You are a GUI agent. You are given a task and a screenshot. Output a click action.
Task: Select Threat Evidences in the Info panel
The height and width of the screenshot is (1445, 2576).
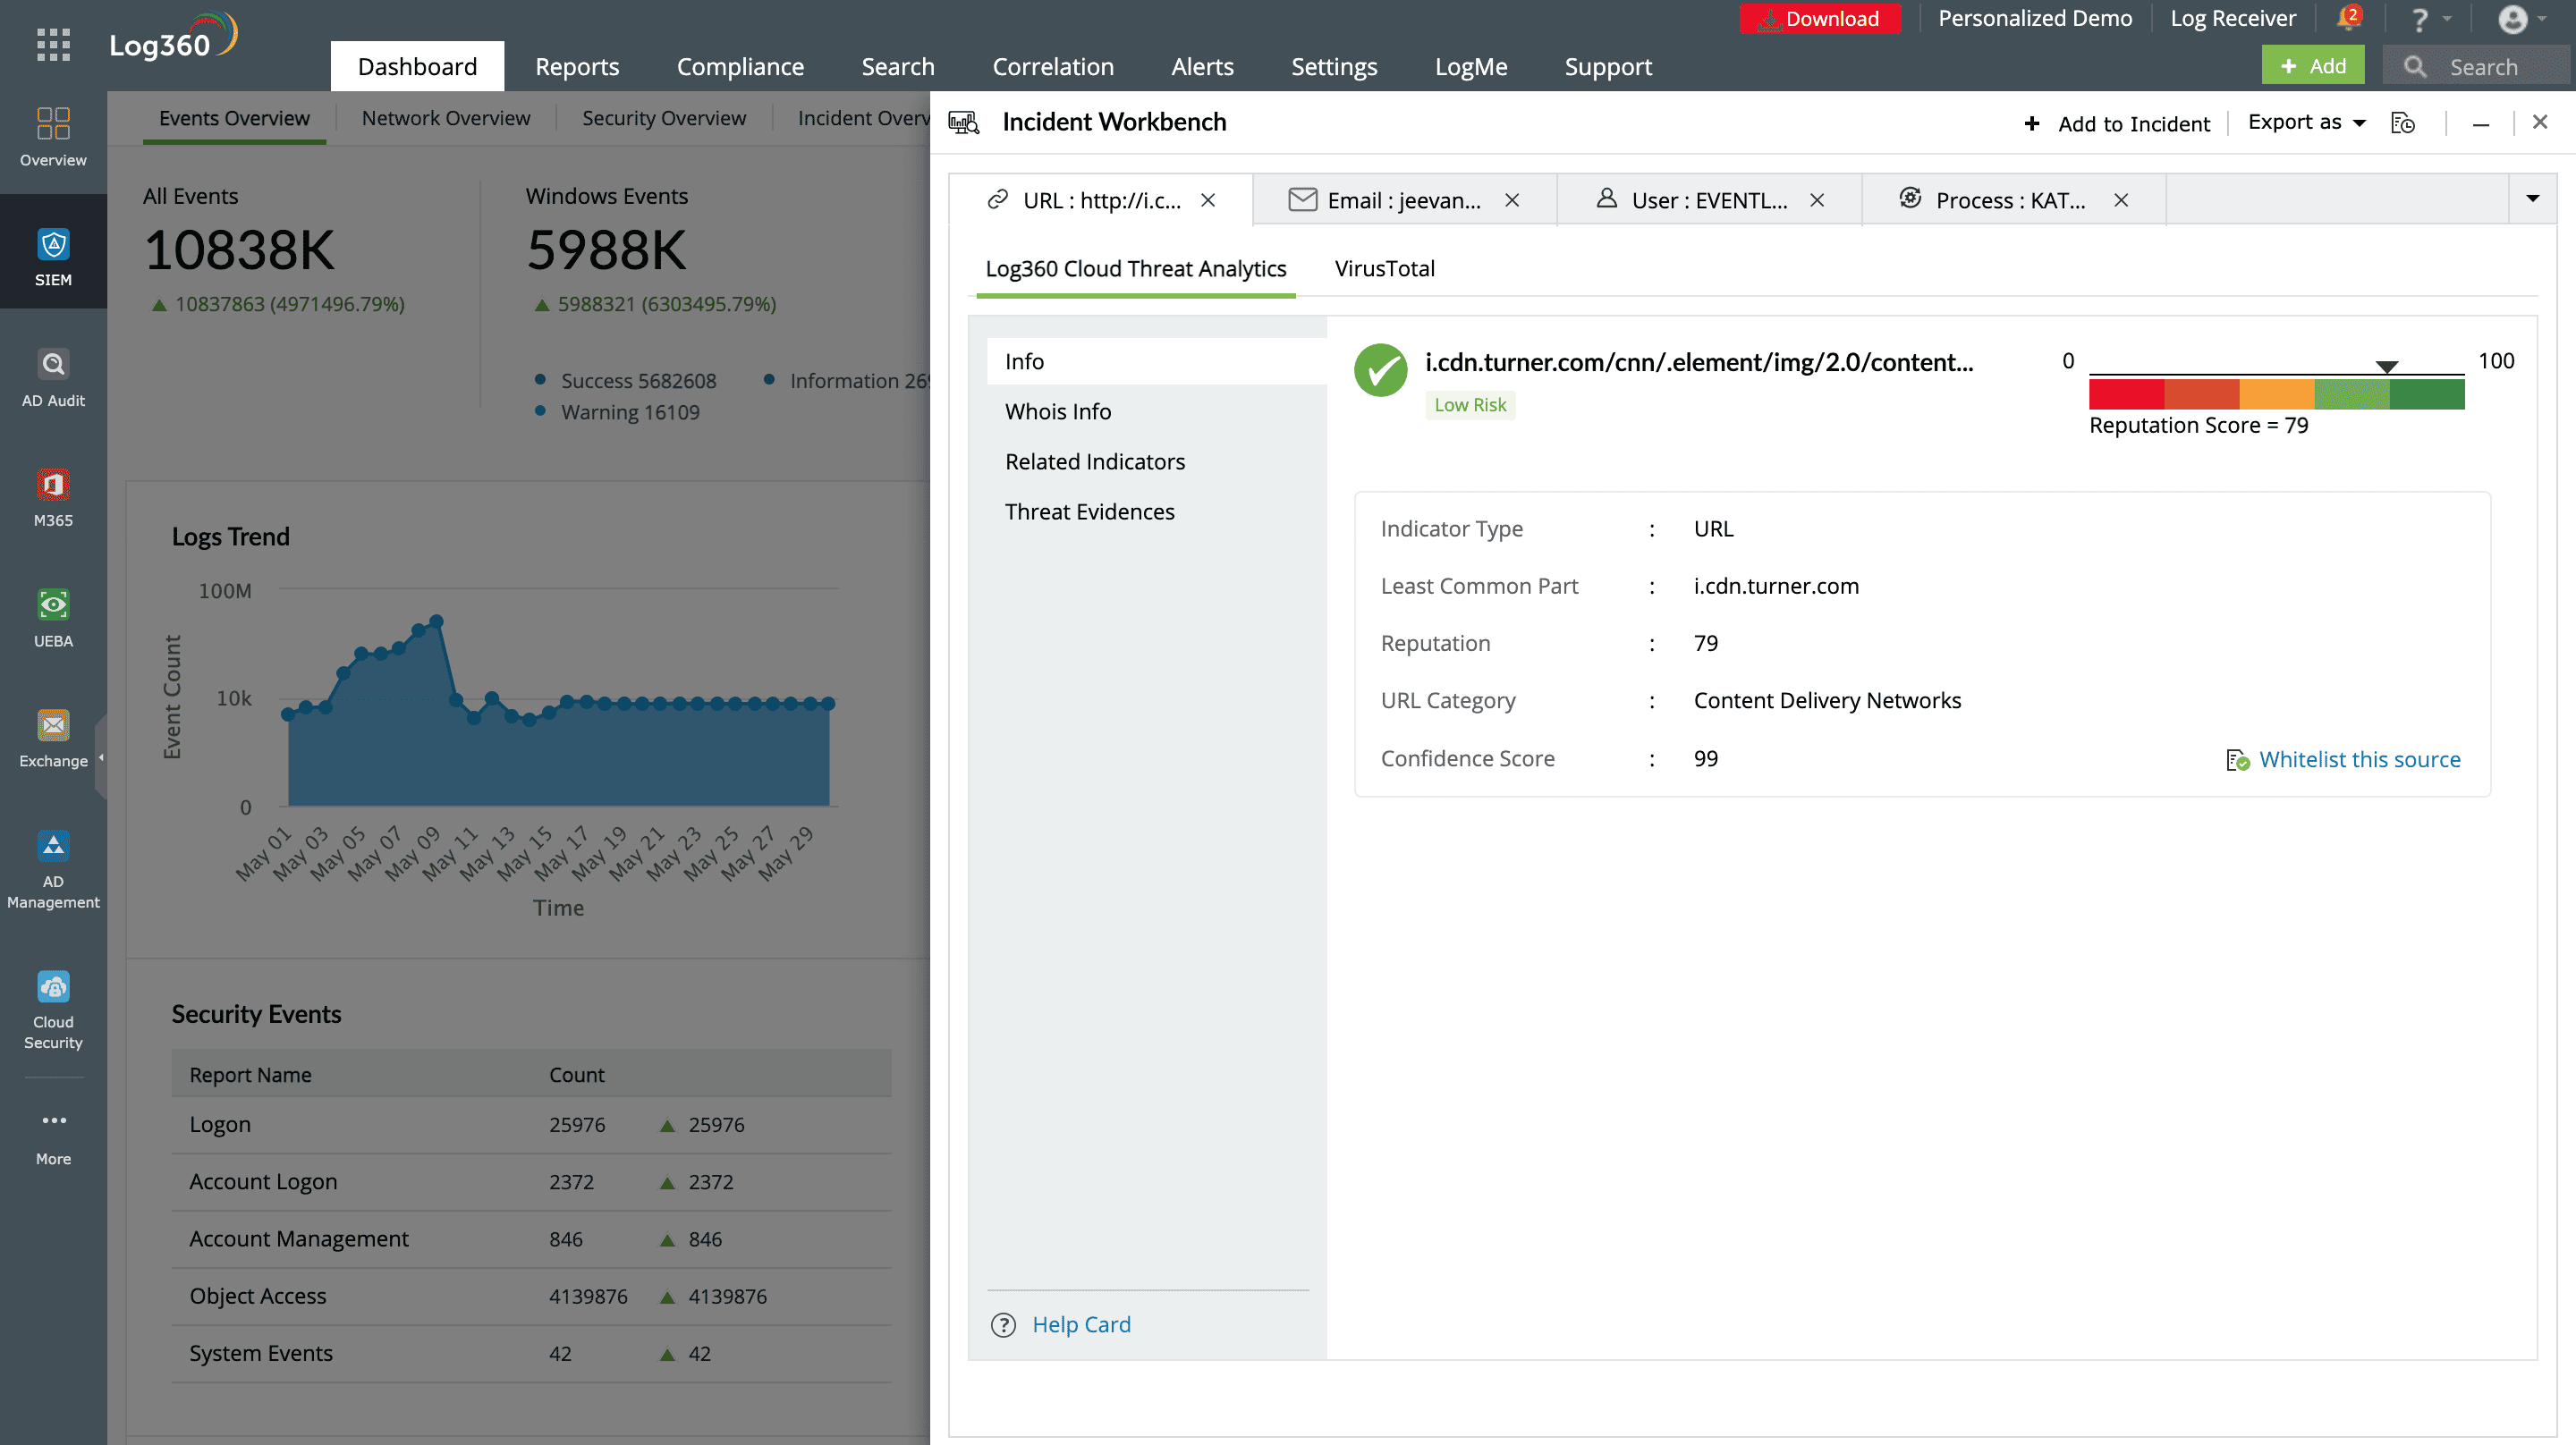[1090, 511]
